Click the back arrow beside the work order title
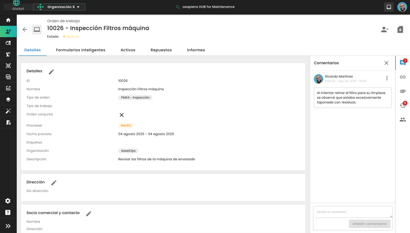This screenshot has height=233, width=410. click(x=25, y=30)
